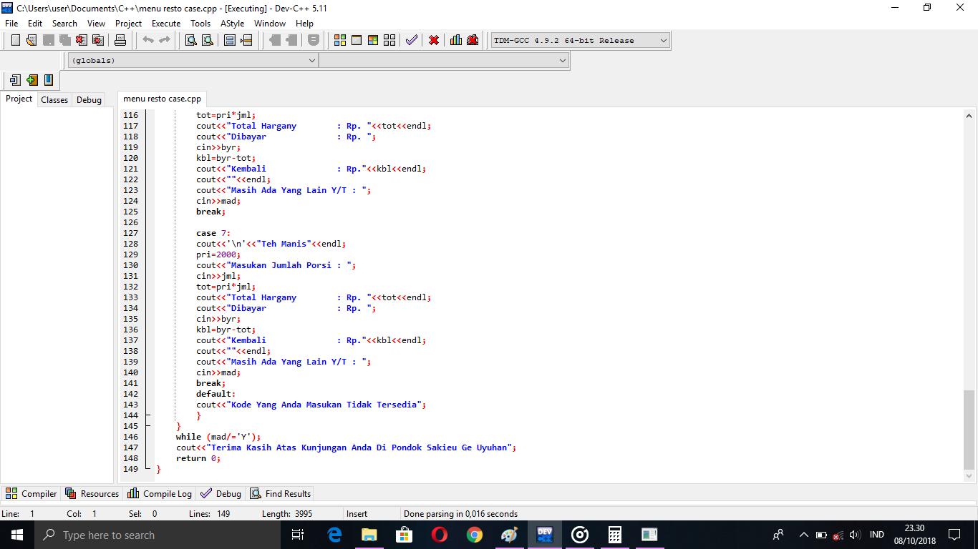Open the Execute menu
Viewport: 978px width, 549px height.
click(165, 23)
